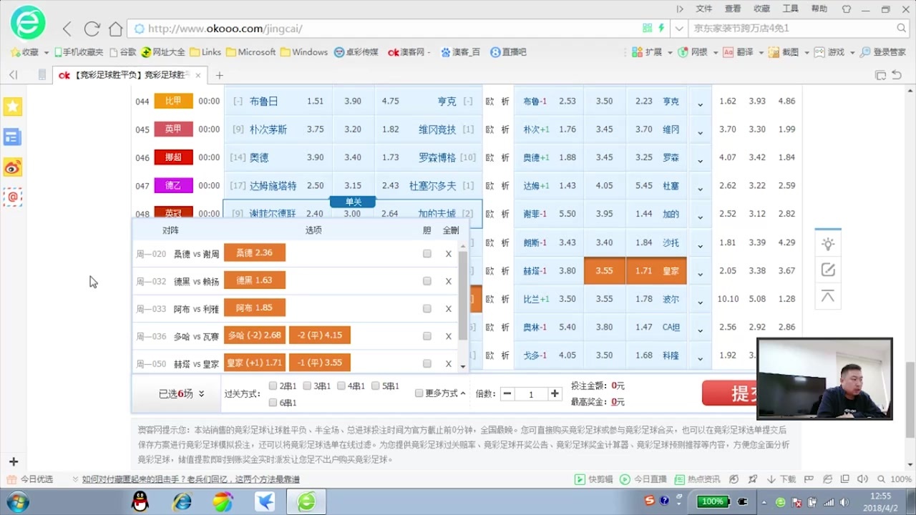
Task: Open the 欧 odds link for match 044
Action: pos(490,102)
